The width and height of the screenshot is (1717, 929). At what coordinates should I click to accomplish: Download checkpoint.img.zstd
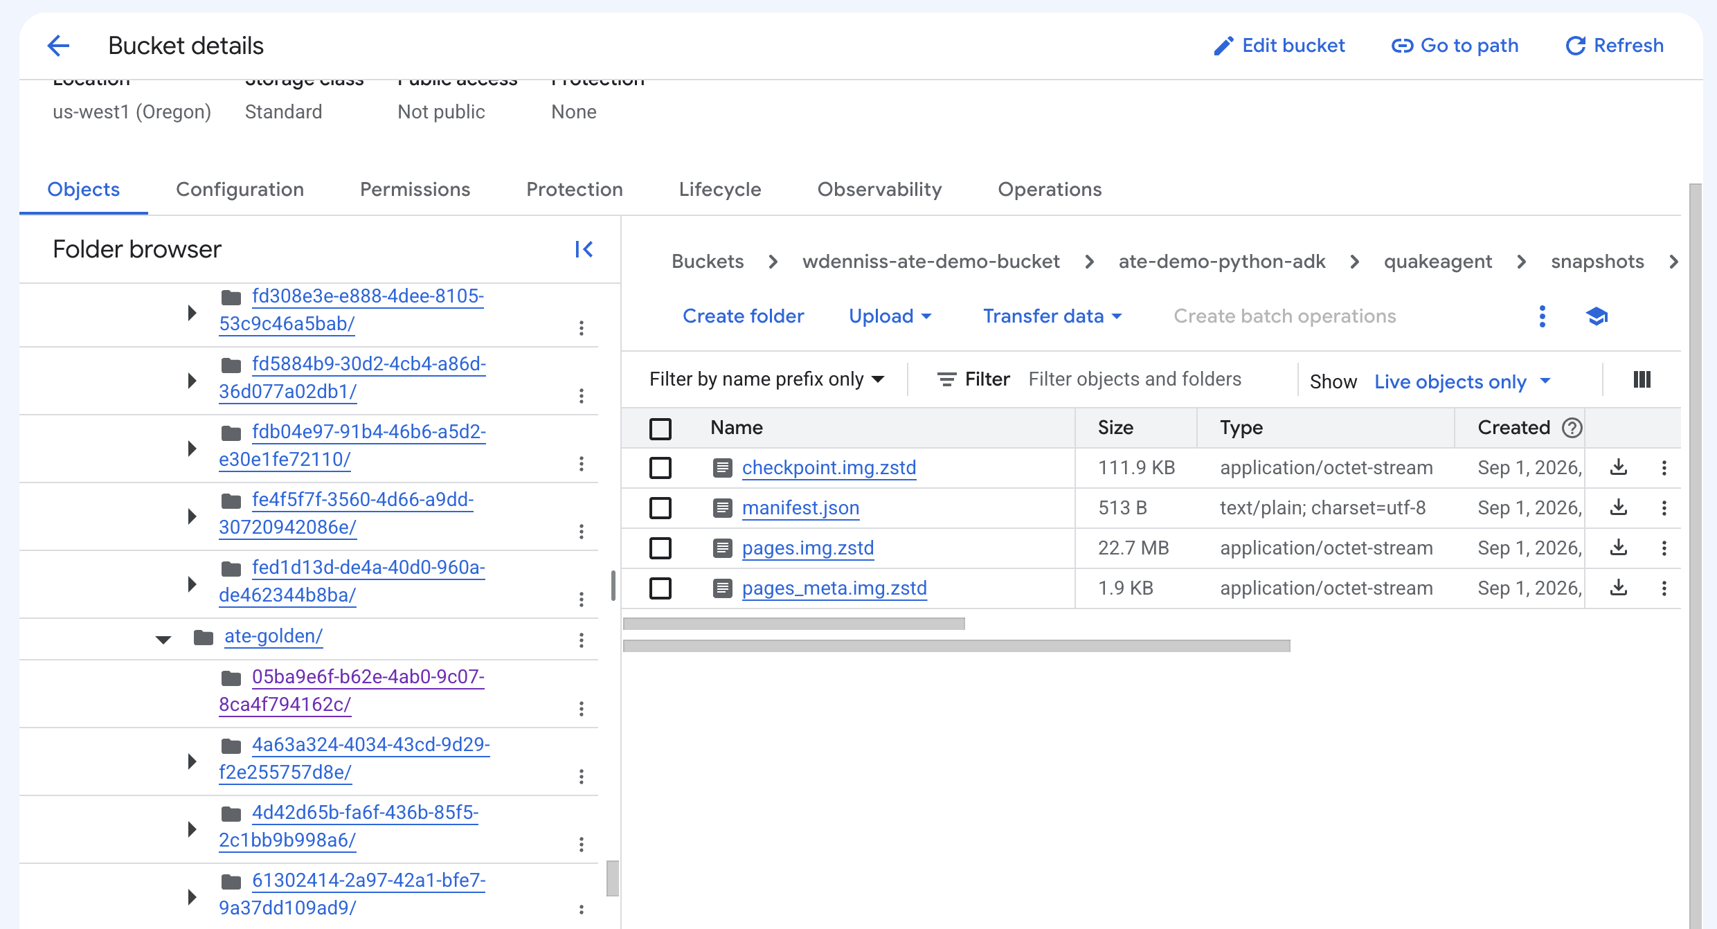coord(1618,467)
